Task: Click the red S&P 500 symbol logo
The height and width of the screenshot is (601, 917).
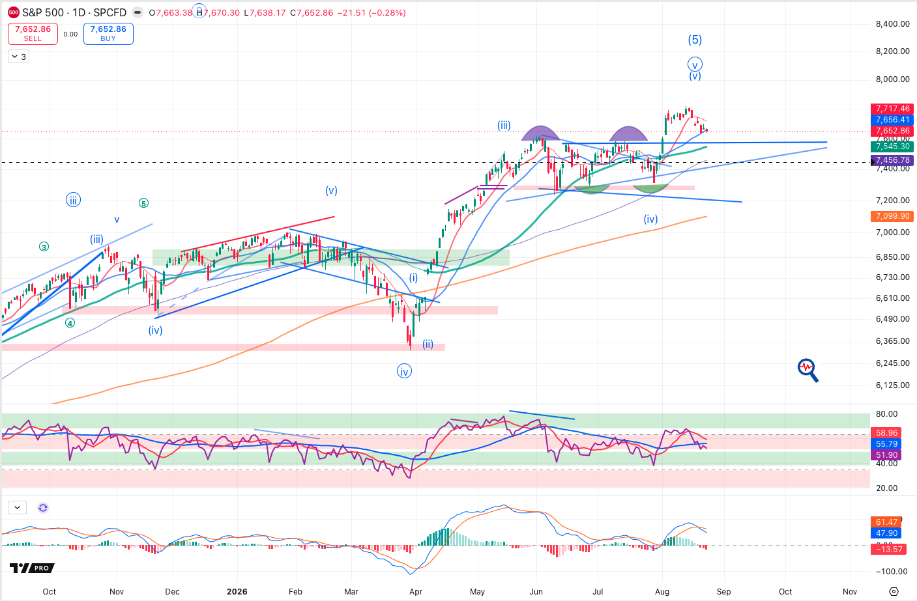Action: [x=14, y=12]
